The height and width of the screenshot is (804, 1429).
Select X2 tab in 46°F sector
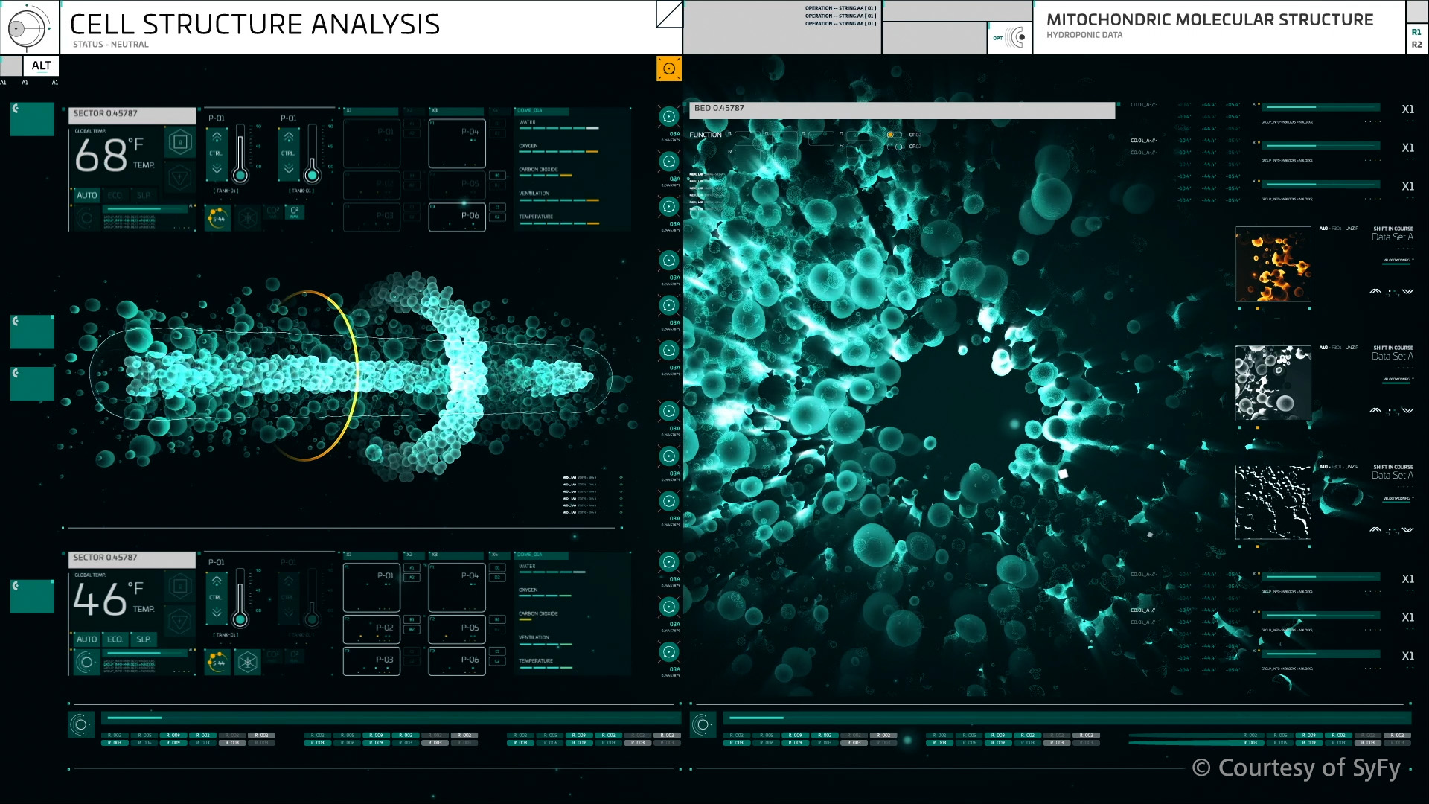tap(414, 555)
